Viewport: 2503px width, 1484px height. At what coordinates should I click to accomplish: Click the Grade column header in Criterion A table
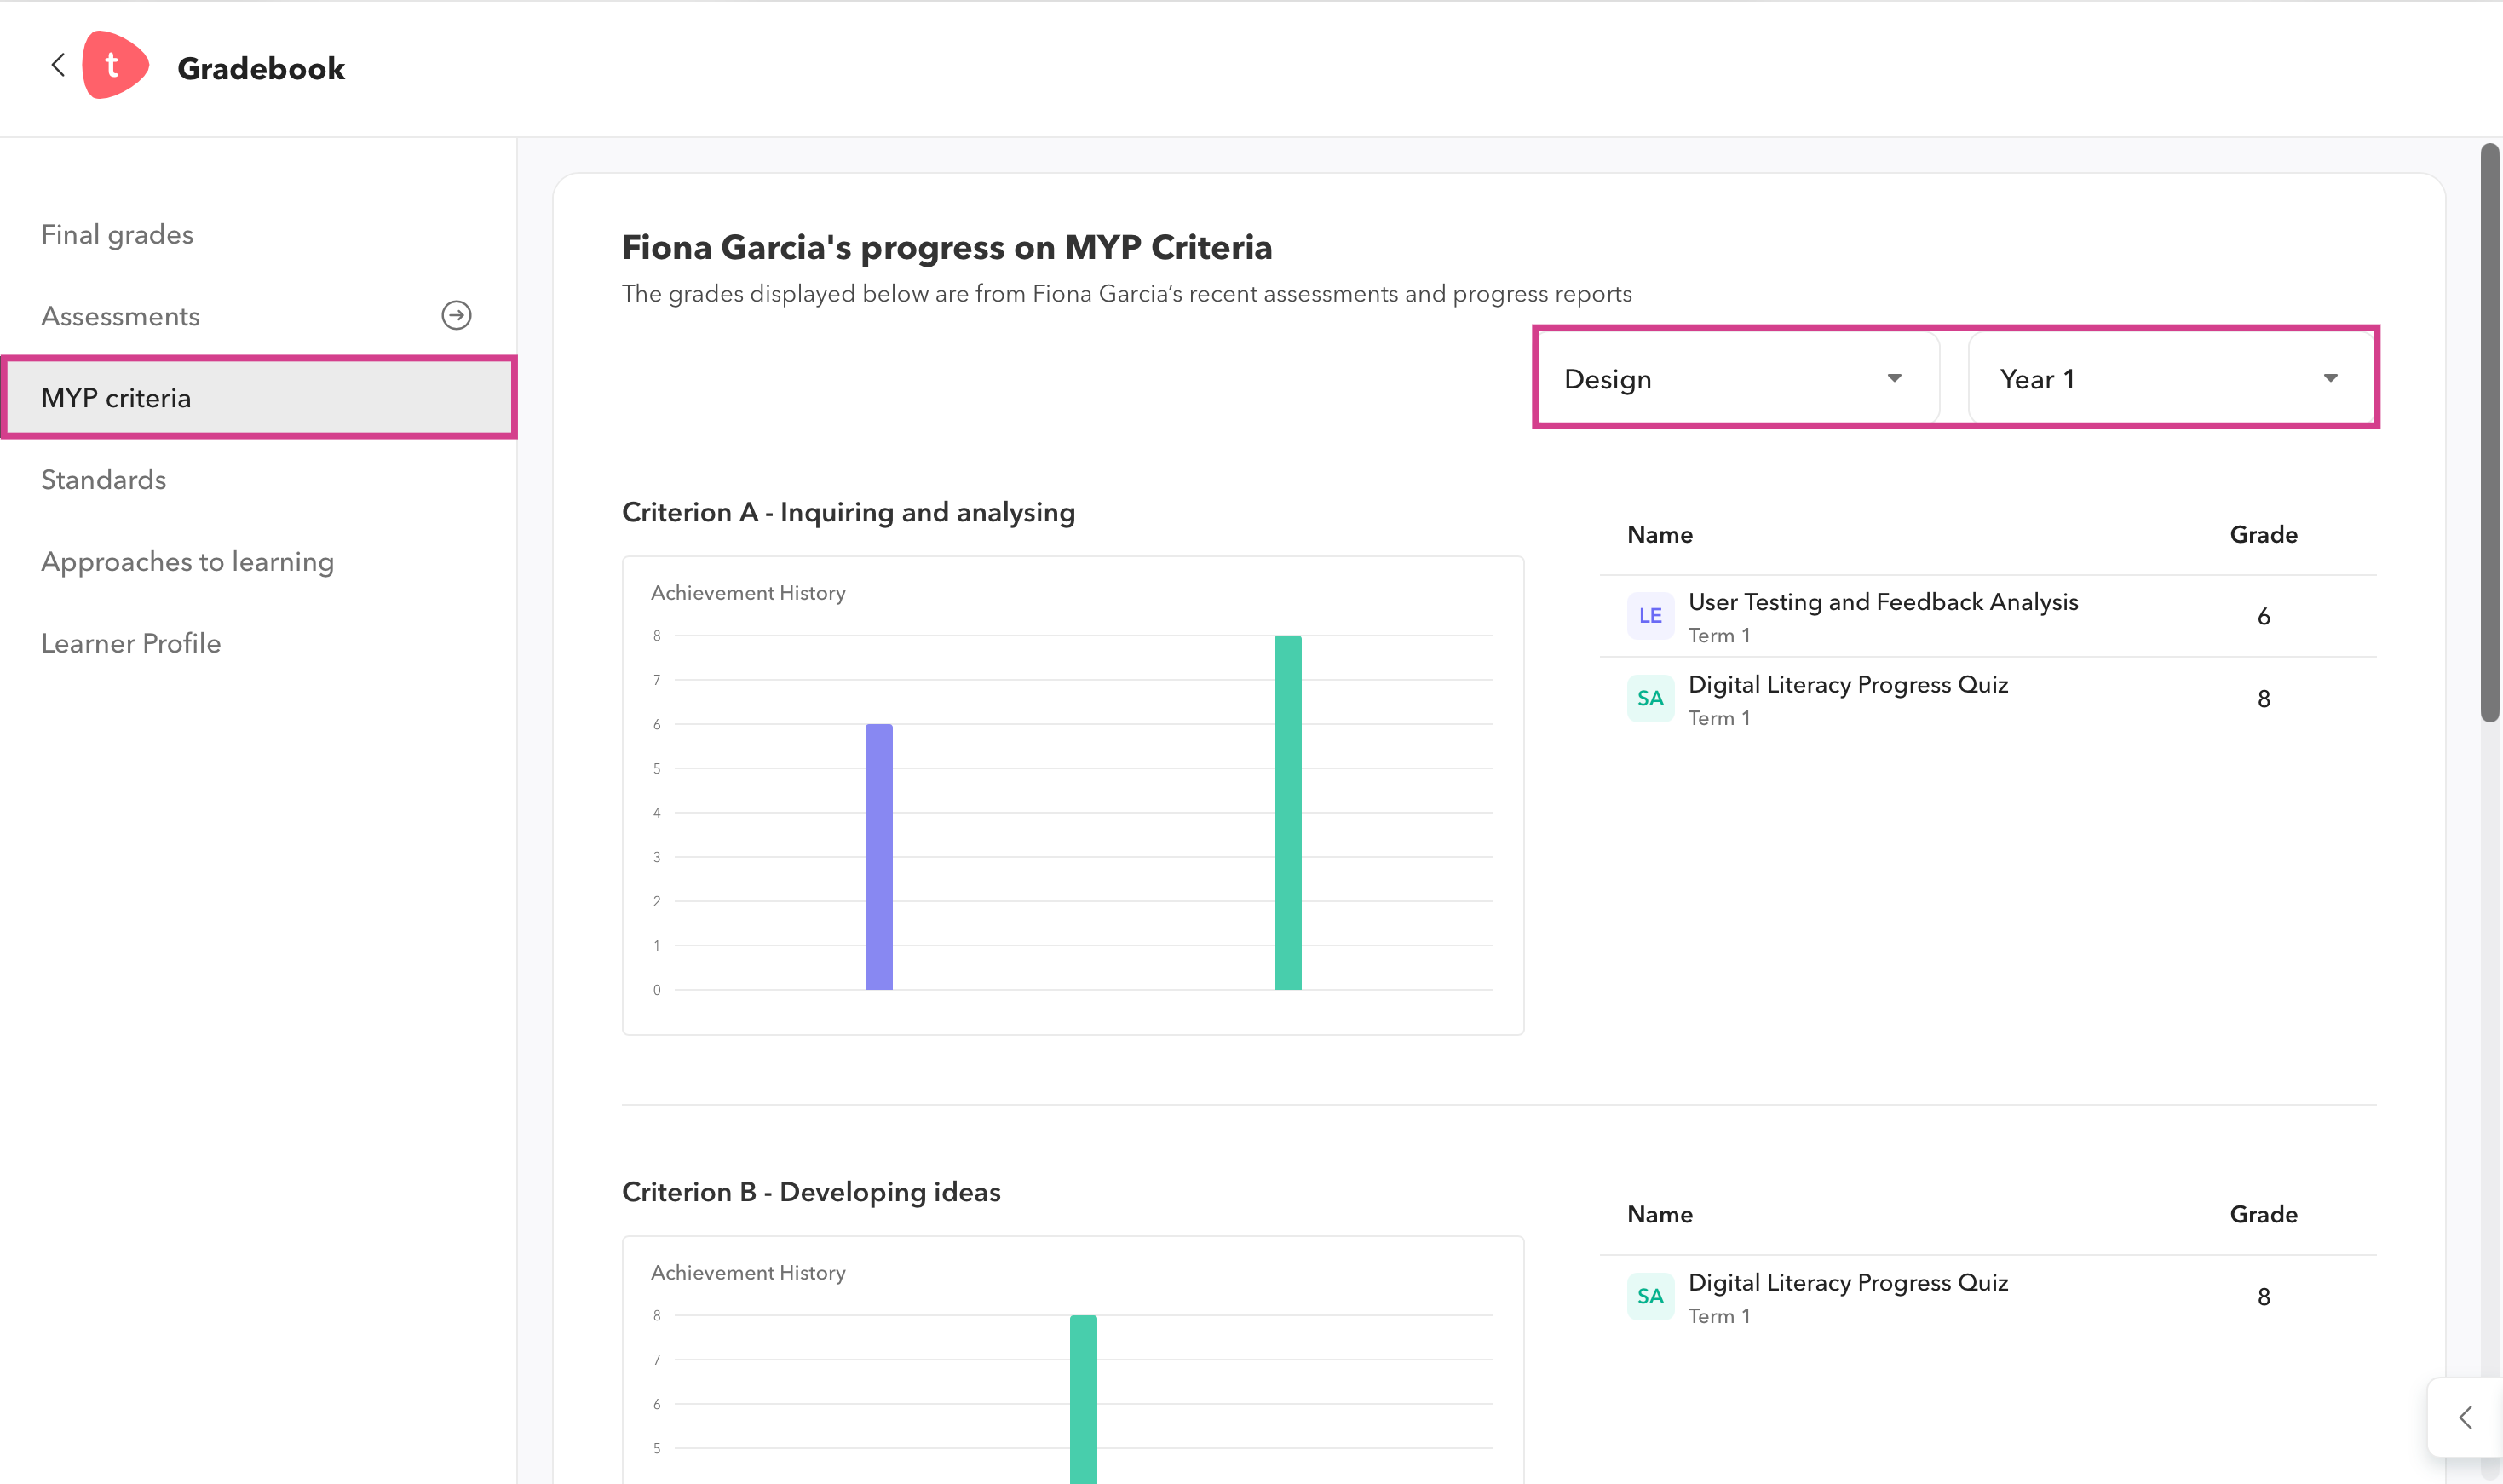coord(2263,535)
